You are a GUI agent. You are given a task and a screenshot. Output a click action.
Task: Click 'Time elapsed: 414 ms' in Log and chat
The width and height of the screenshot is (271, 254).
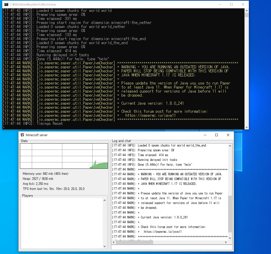tap(153, 155)
